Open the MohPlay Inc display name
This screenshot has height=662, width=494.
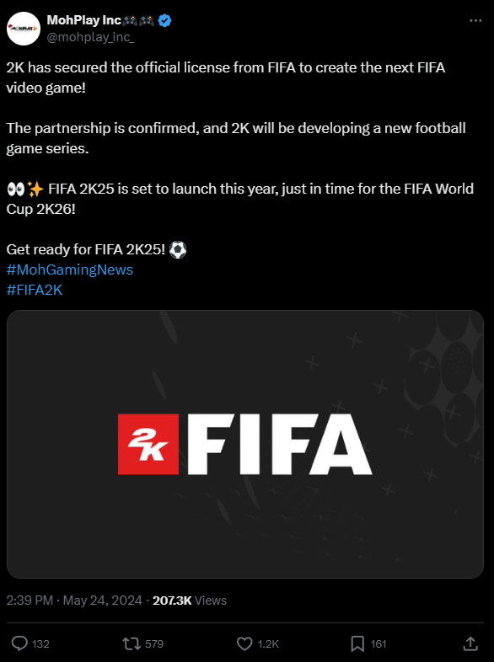(x=83, y=20)
